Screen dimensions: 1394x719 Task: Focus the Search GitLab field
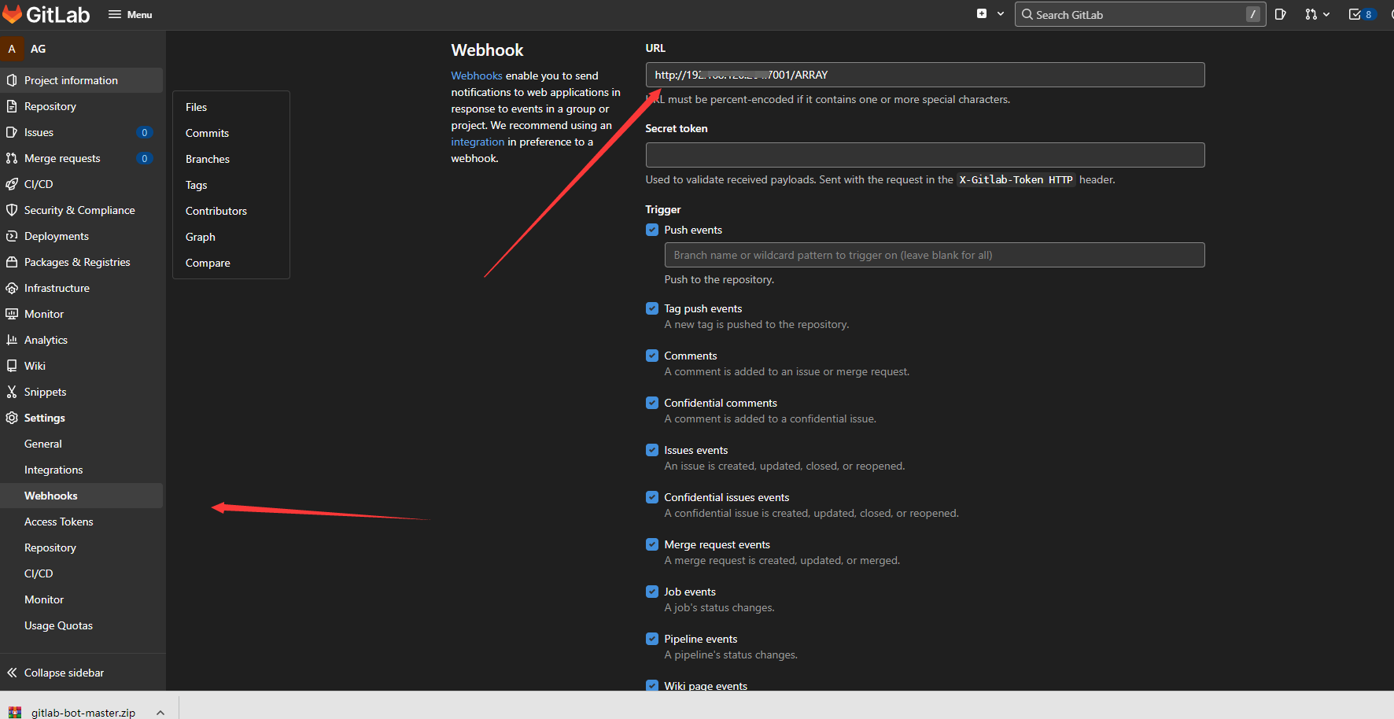[x=1140, y=14]
